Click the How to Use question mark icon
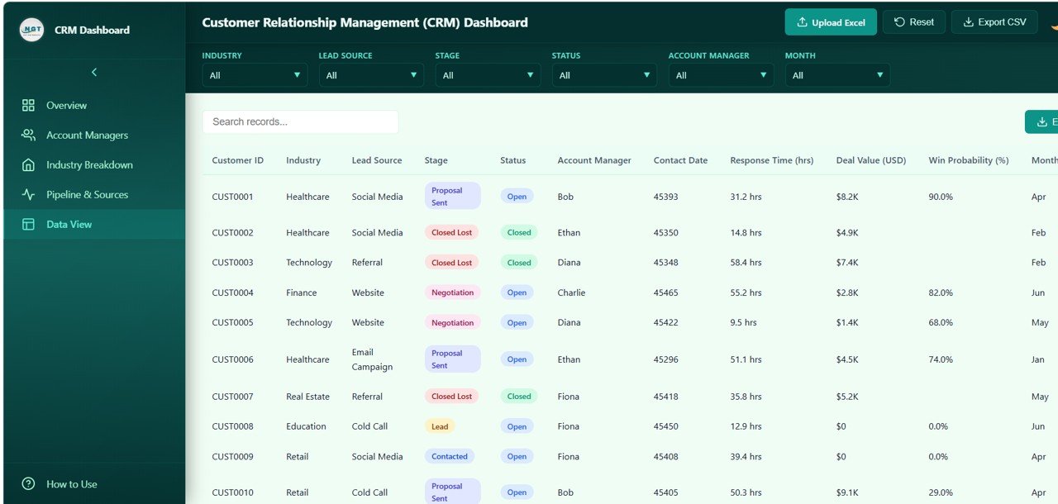Image resolution: width=1058 pixels, height=504 pixels. 29,484
